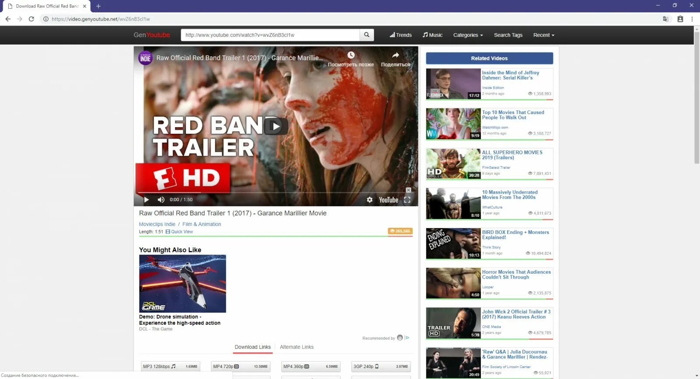Switch to the Alternate Links tab
Image resolution: width=700 pixels, height=379 pixels.
(x=297, y=347)
